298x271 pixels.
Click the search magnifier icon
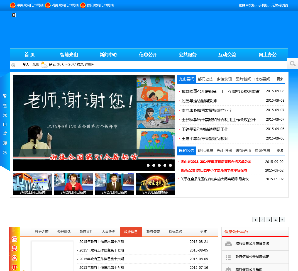pyautogui.click(x=292, y=64)
